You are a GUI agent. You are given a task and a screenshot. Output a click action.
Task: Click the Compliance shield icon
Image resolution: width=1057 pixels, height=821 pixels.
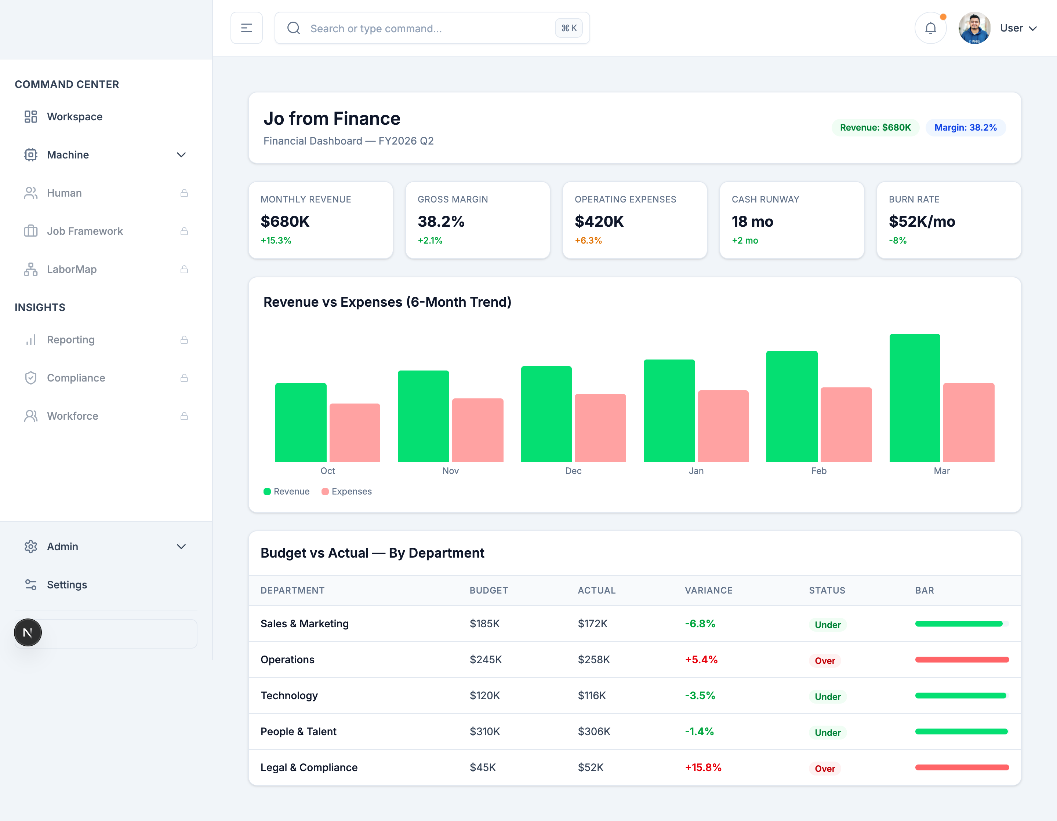click(30, 378)
